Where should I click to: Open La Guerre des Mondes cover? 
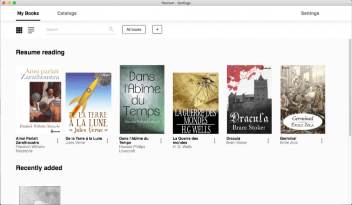point(195,103)
